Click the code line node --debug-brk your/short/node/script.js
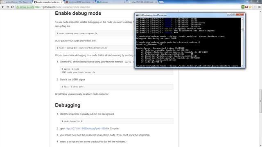The width and height of the screenshot is (262, 147). pos(82,48)
